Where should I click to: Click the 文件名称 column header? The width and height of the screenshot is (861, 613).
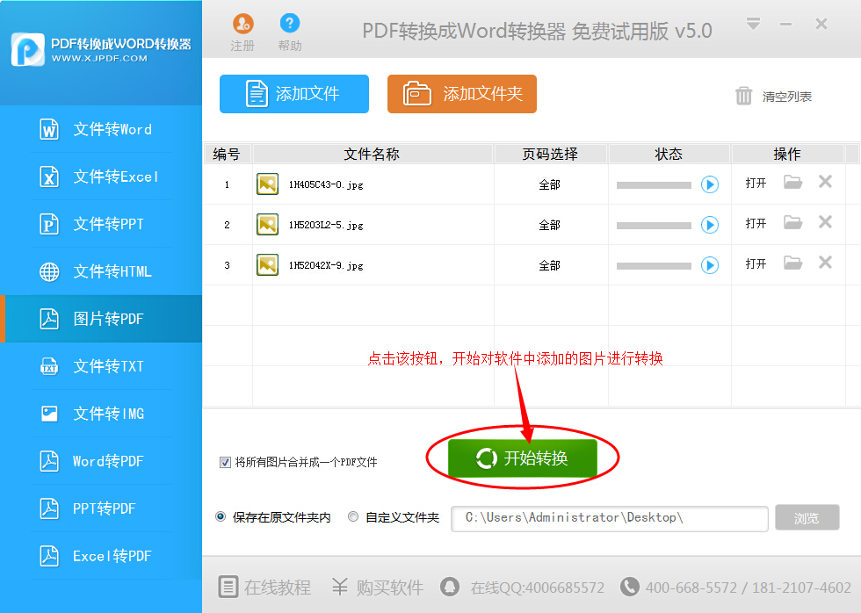(x=373, y=155)
